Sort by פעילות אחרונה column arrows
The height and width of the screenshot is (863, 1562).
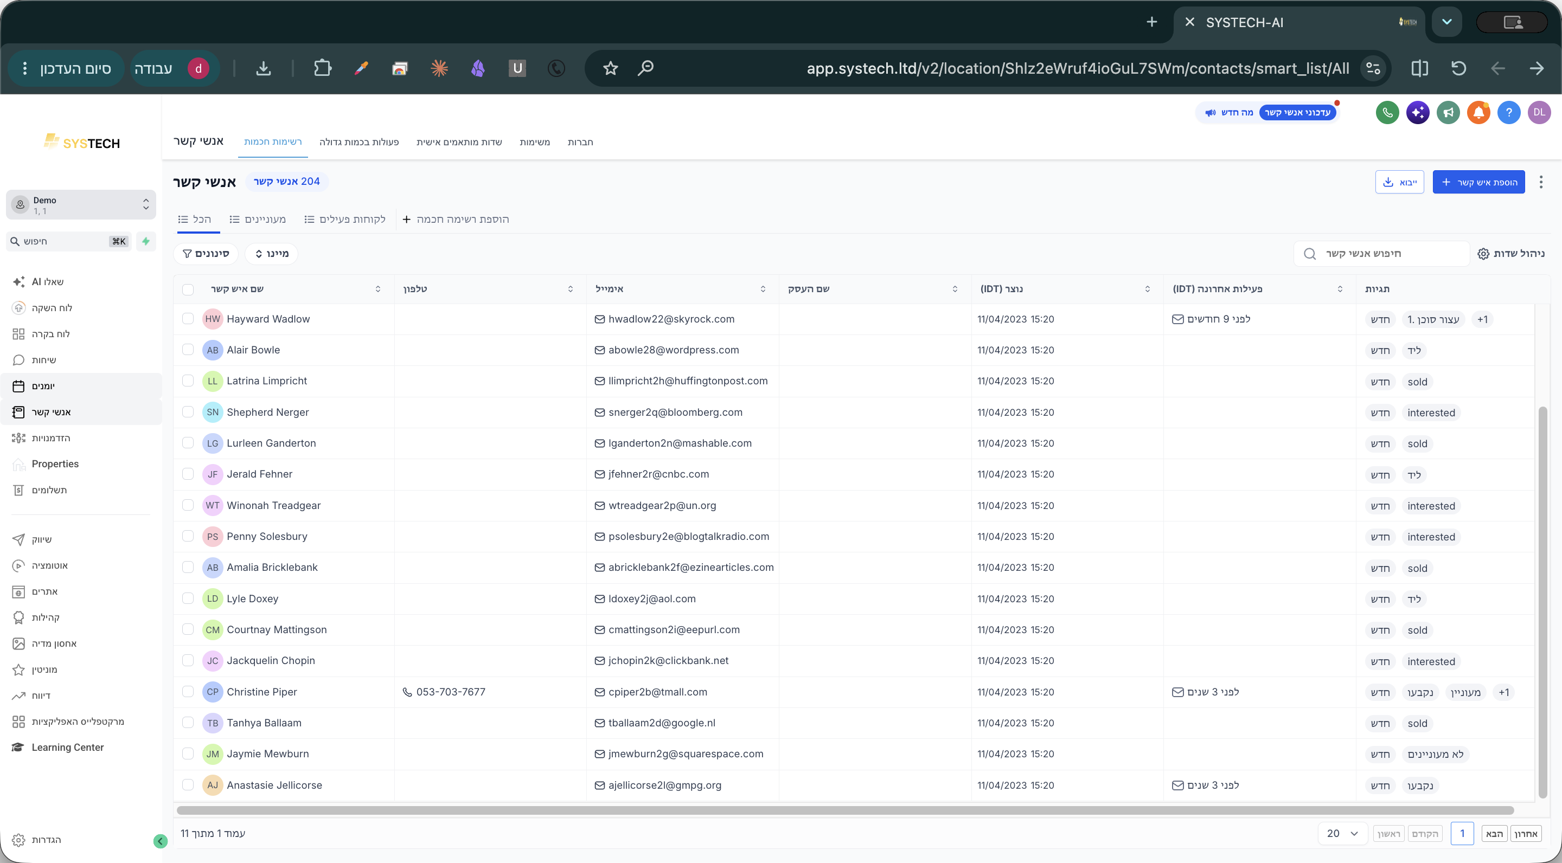1340,289
